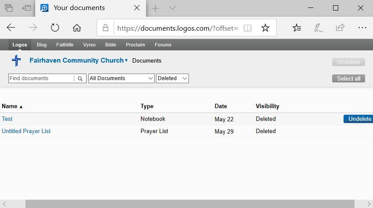Click the greyed Undelete button at top
The height and width of the screenshot is (208, 373).
click(348, 62)
